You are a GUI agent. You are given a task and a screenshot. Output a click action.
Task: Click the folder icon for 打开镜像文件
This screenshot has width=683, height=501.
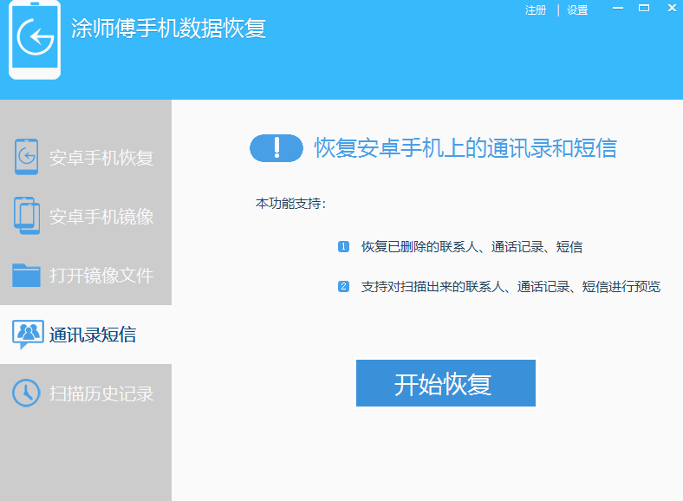[27, 275]
